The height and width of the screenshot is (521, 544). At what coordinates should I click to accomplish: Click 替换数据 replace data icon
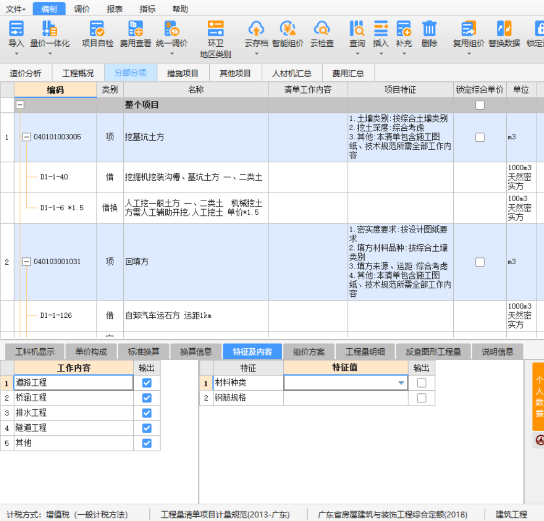pos(504,29)
